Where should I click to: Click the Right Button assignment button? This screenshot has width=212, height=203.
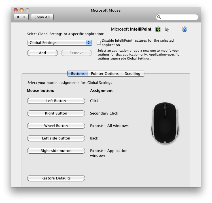click(56, 113)
